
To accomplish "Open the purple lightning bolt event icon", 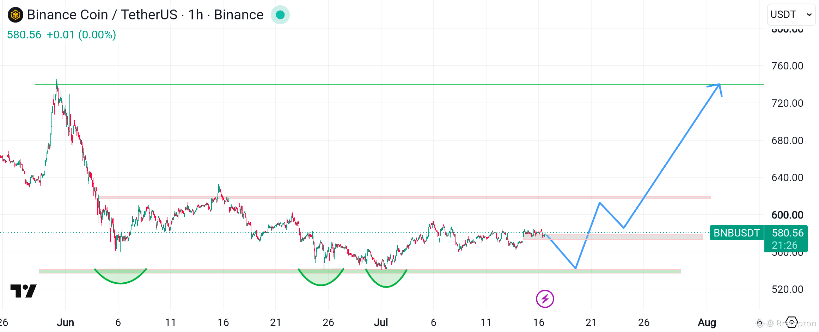I will [x=545, y=299].
